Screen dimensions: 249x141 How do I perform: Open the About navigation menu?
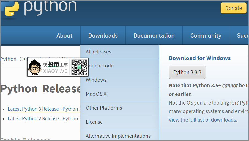[64, 36]
